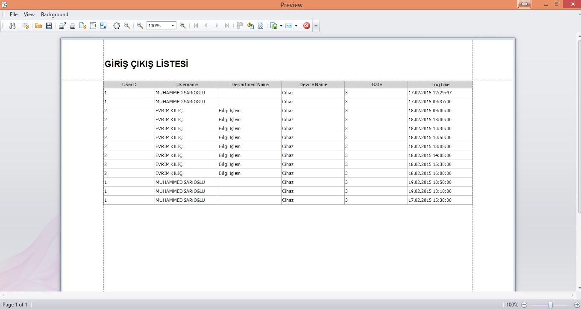Viewport: 581px width, 309px height.
Task: Open the Search binoculars tool
Action: 12,26
